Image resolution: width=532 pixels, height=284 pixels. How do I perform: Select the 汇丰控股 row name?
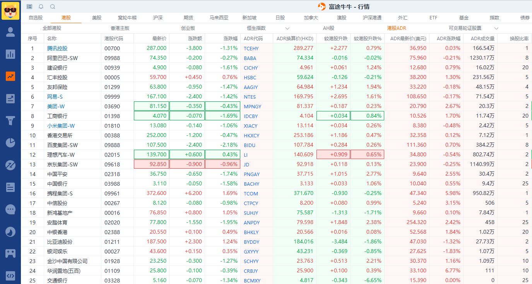(57, 77)
